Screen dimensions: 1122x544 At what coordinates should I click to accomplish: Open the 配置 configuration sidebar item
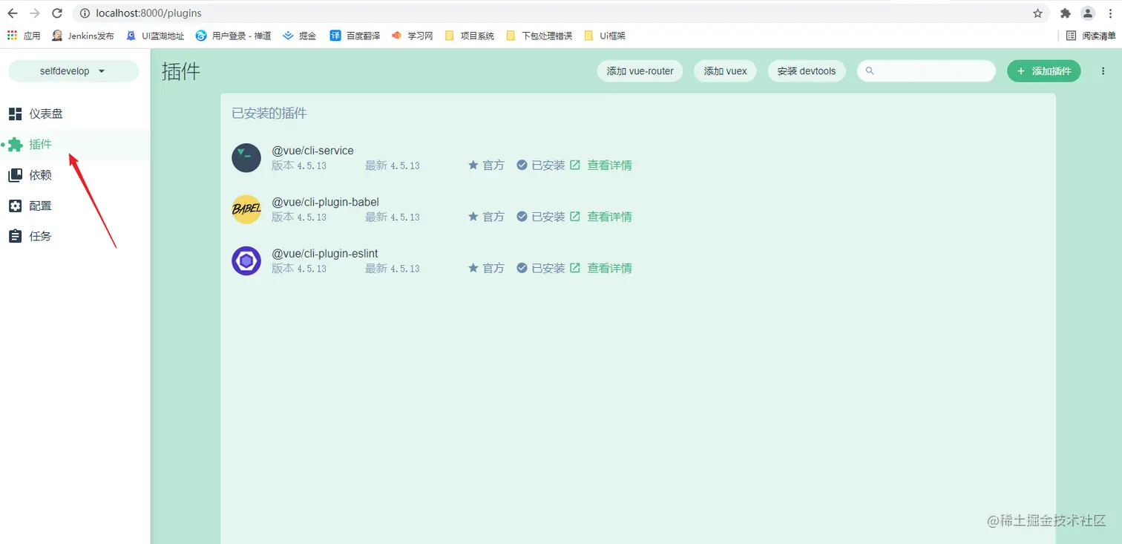(x=75, y=206)
